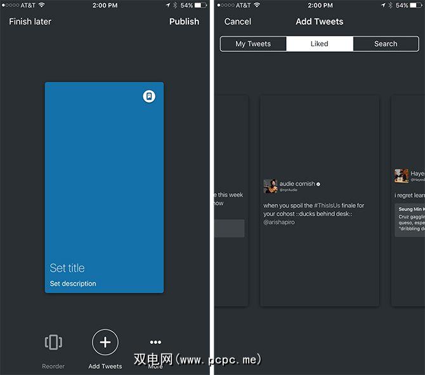Open the @arishapiro mention link
Image resolution: width=425 pixels, height=375 pixels.
pos(279,222)
